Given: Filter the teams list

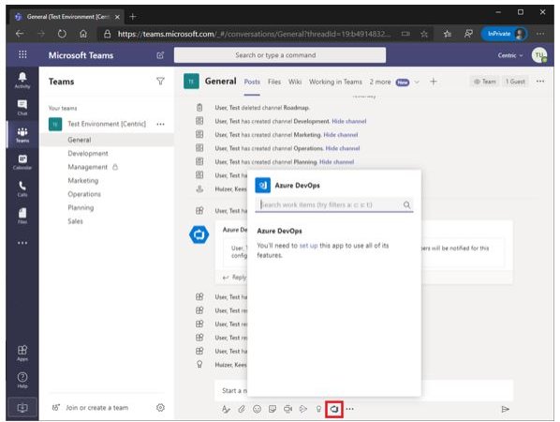Looking at the screenshot, I should (x=160, y=82).
